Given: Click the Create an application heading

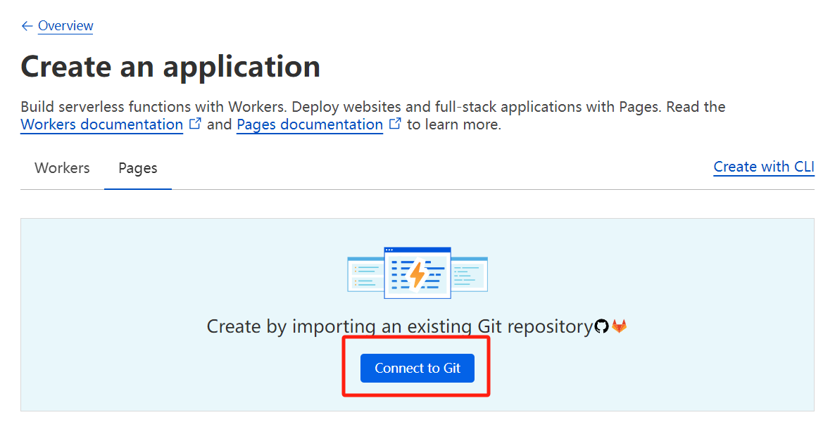Looking at the screenshot, I should [x=170, y=67].
